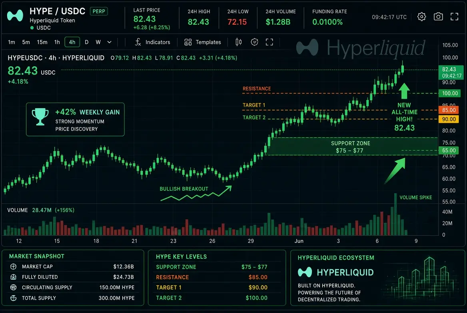
Task: Click the Circulating Supply row icon
Action: pos(14,287)
